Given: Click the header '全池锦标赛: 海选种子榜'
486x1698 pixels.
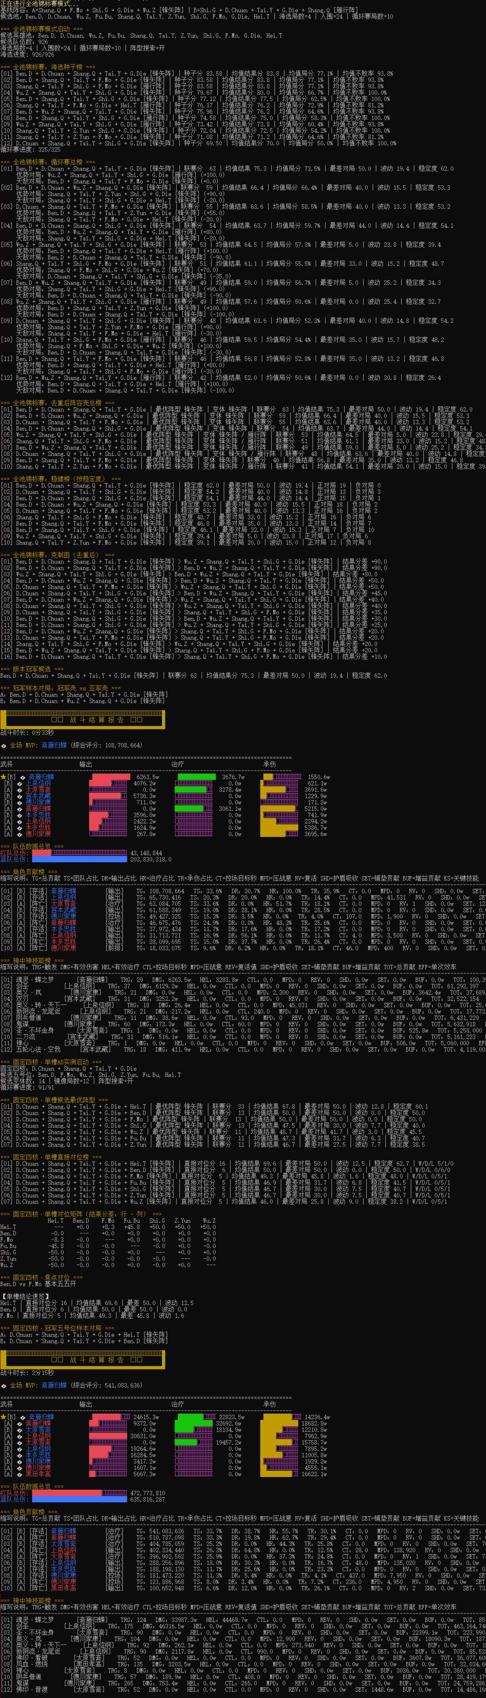Looking at the screenshot, I should coord(48,67).
